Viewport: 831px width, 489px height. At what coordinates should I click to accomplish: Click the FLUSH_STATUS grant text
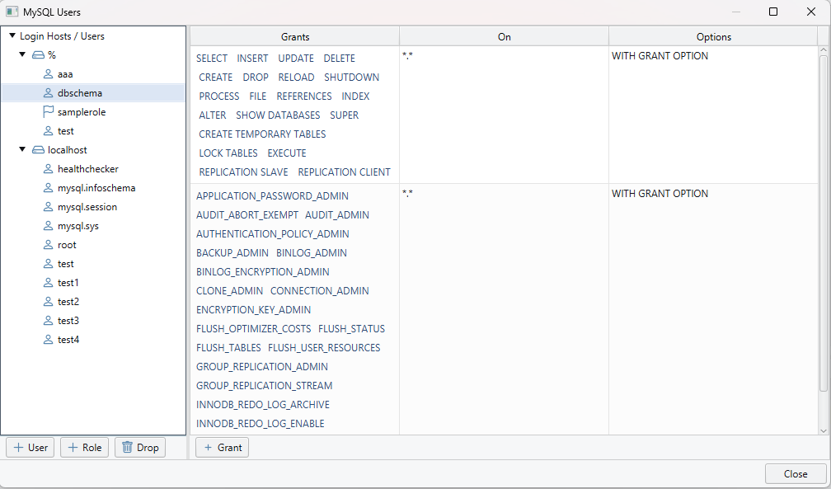351,329
